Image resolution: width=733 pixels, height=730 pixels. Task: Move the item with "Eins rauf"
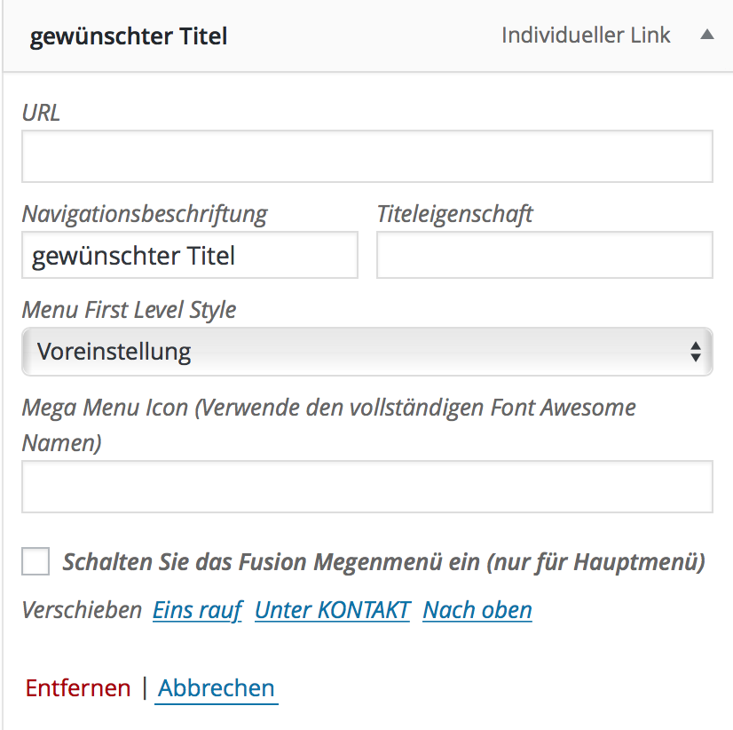pos(198,610)
